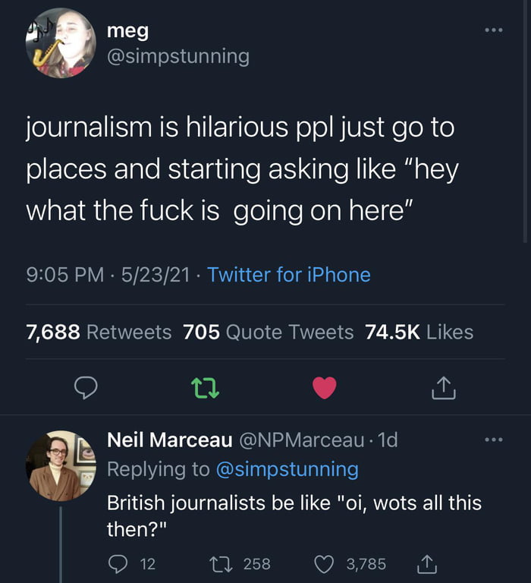The width and height of the screenshot is (531, 583).
Task: Open the @simpstunning handle under meg
Action: tap(178, 56)
